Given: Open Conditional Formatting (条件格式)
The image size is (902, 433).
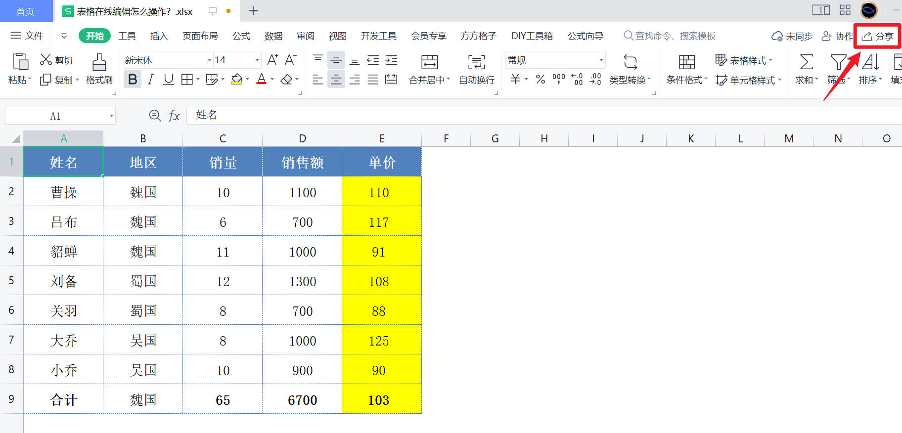Looking at the screenshot, I should tap(687, 70).
